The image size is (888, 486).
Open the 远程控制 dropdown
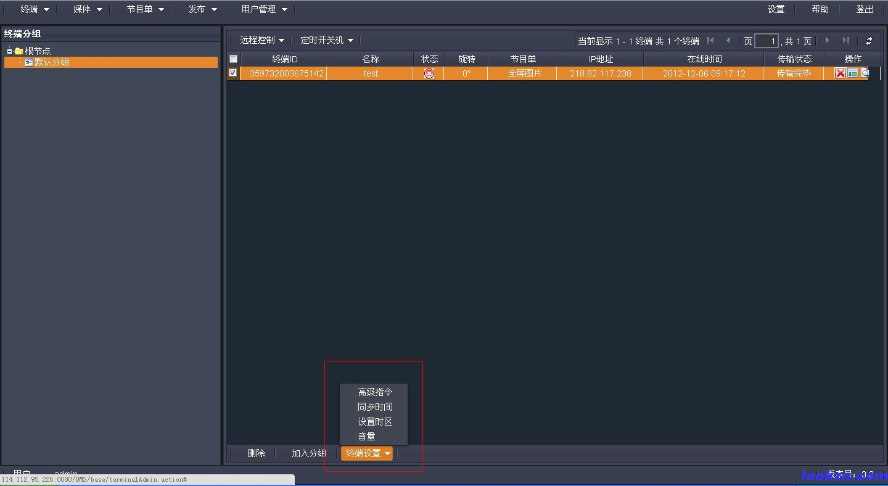(x=262, y=40)
